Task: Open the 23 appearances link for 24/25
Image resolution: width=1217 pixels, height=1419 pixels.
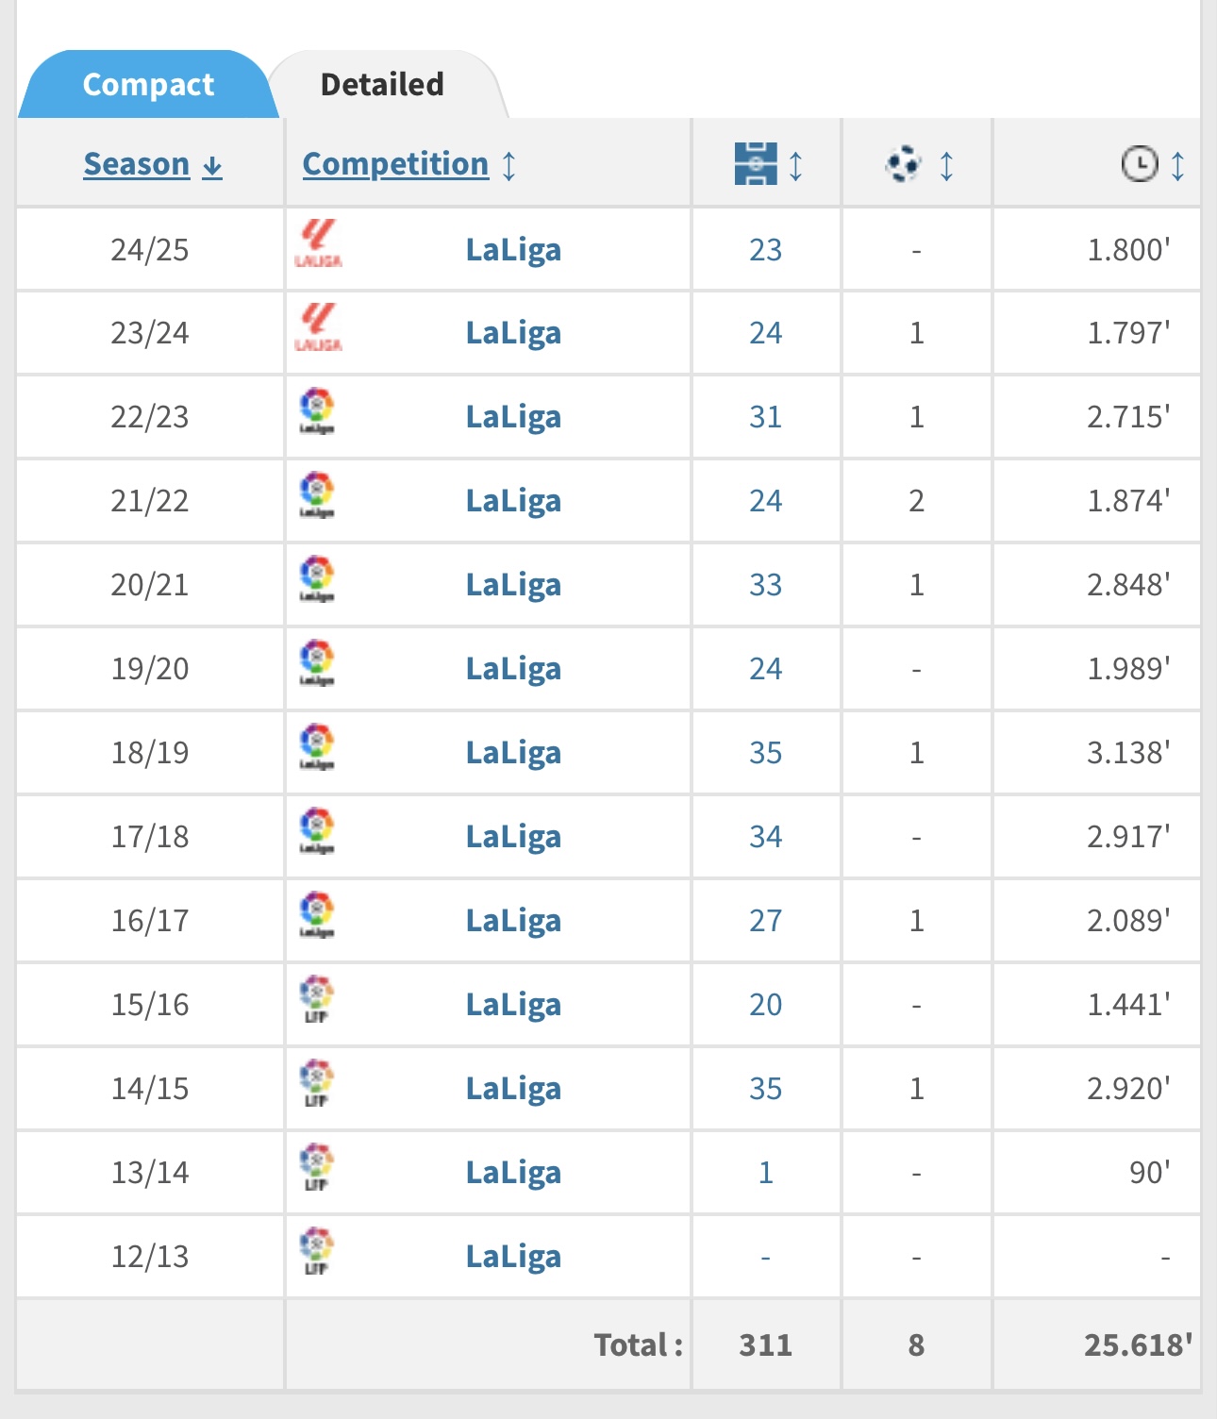Action: tap(765, 250)
